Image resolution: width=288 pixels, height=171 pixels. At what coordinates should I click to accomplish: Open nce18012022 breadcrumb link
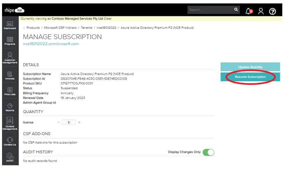tap(106, 28)
